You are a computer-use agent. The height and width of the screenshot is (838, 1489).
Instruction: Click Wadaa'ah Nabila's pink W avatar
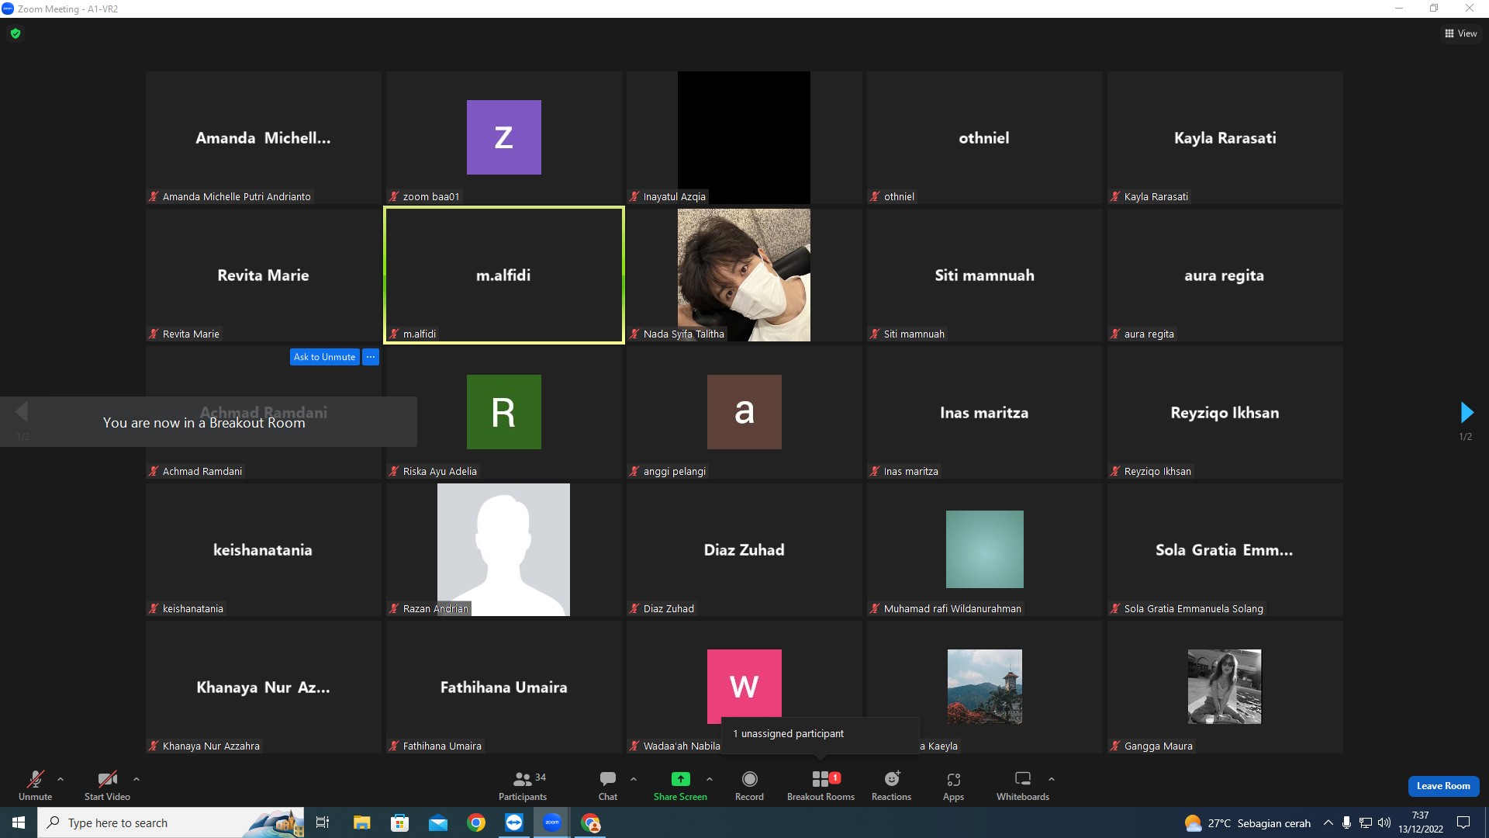(744, 685)
